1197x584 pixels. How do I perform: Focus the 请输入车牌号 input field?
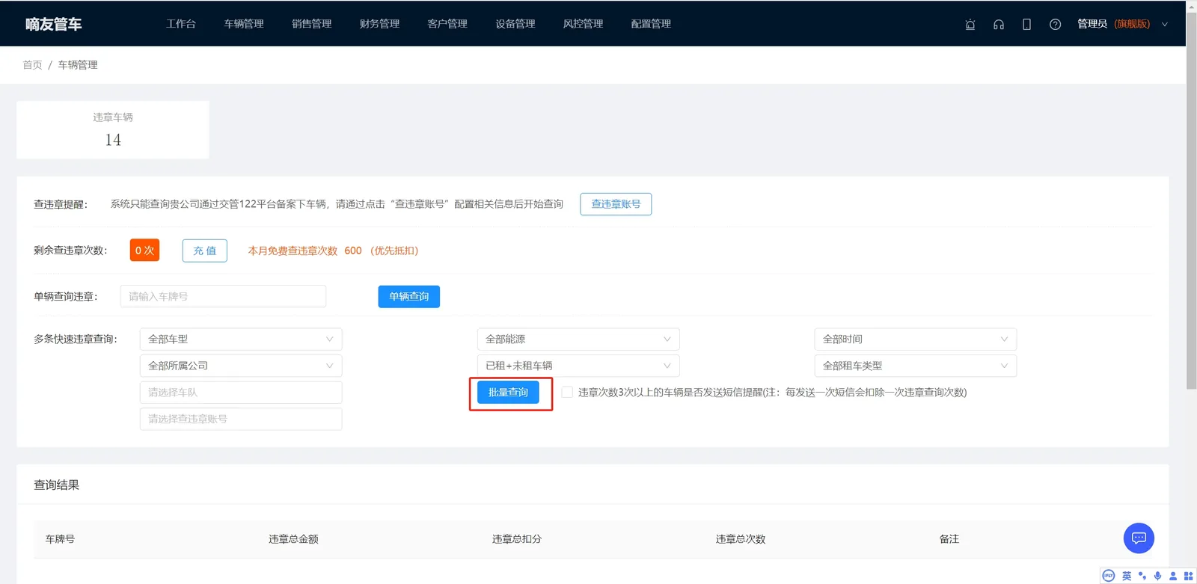coord(223,297)
